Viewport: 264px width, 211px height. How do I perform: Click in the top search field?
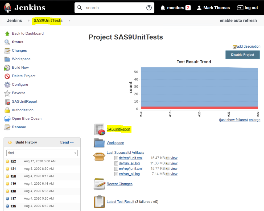114,8
